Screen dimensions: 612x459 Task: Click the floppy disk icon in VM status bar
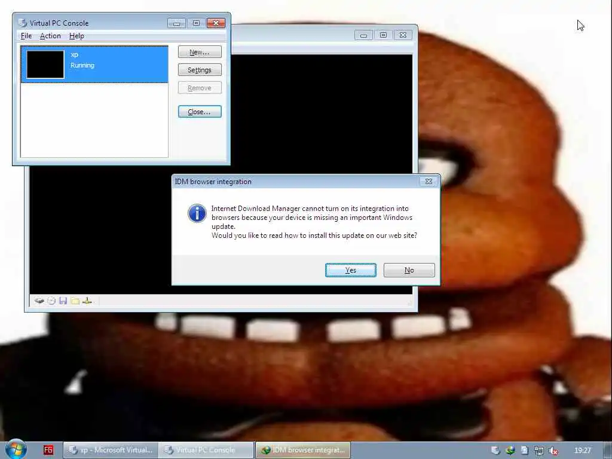click(63, 301)
